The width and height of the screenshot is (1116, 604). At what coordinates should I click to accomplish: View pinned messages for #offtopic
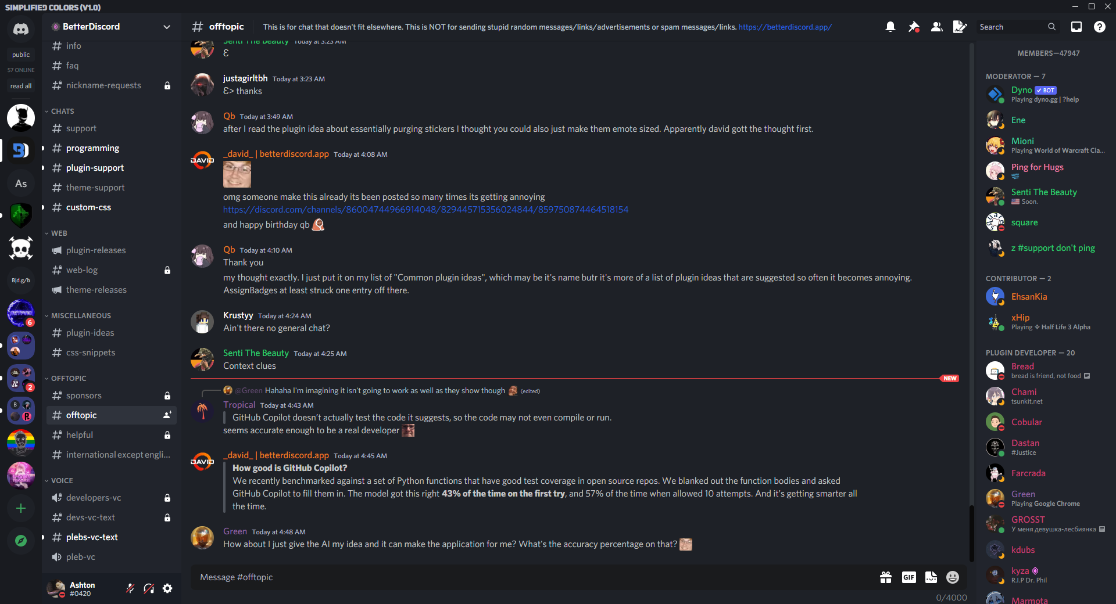pyautogui.click(x=913, y=27)
